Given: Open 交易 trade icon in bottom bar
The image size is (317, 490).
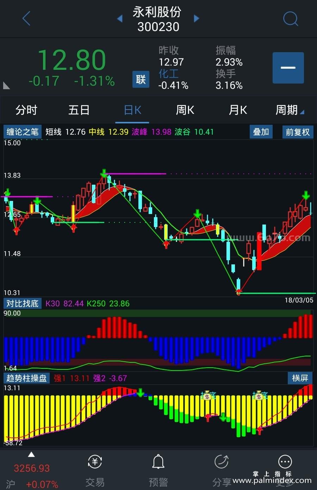Looking at the screenshot, I should coord(95,471).
